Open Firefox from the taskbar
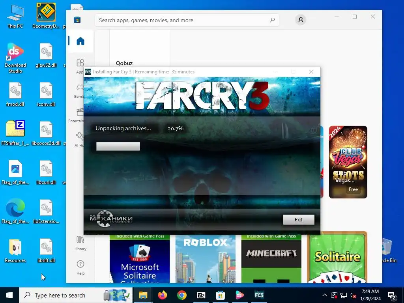This screenshot has height=303, width=404. [162, 295]
